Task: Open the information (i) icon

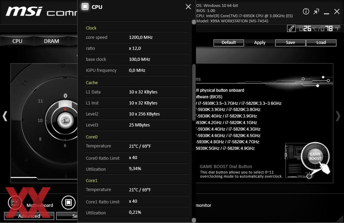Action: pyautogui.click(x=306, y=11)
